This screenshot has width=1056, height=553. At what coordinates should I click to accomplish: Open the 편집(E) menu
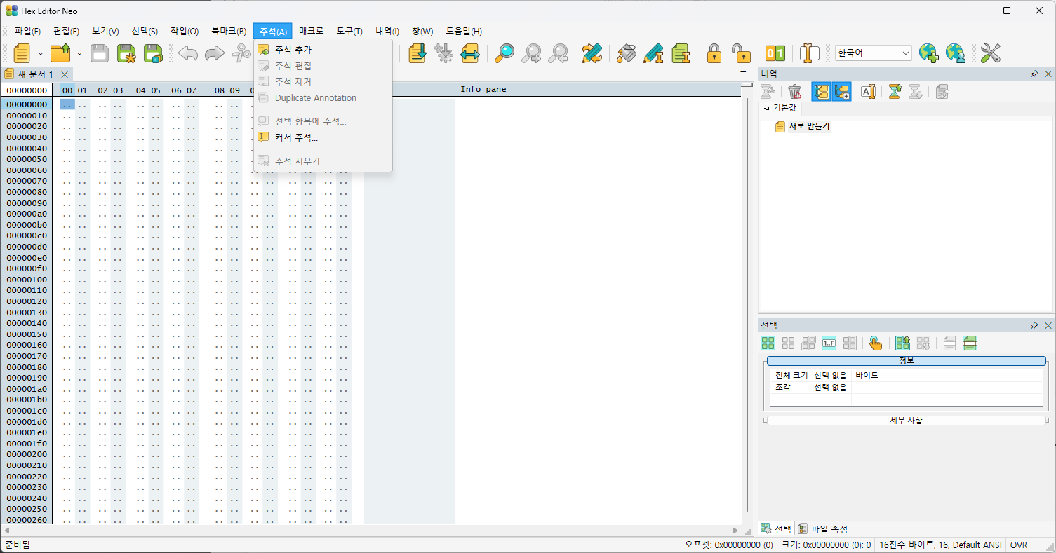pos(67,31)
